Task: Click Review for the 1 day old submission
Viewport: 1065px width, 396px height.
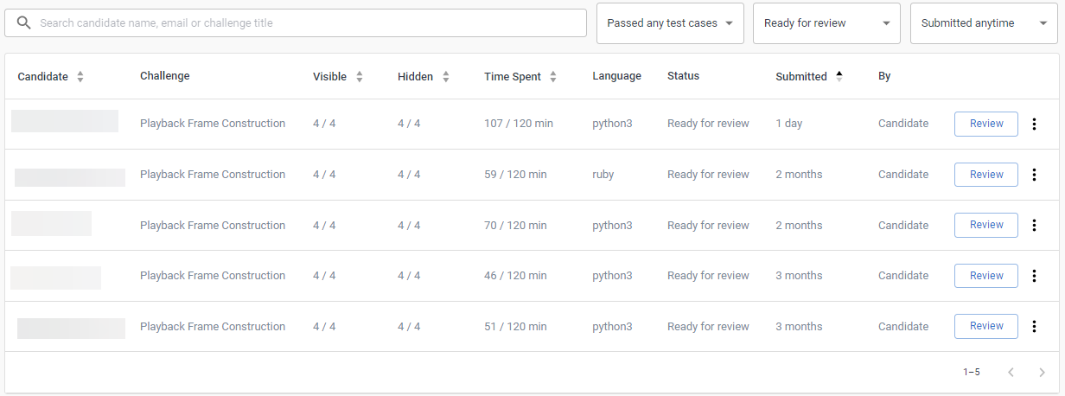Action: pyautogui.click(x=985, y=124)
